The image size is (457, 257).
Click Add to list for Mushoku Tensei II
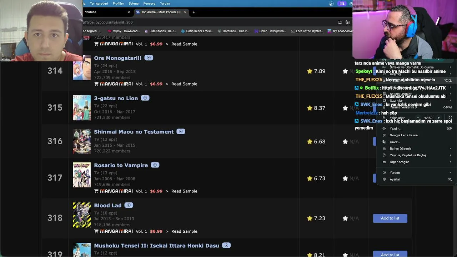(x=390, y=254)
